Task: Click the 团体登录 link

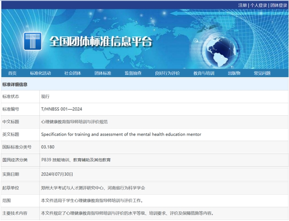Action: tap(279, 5)
